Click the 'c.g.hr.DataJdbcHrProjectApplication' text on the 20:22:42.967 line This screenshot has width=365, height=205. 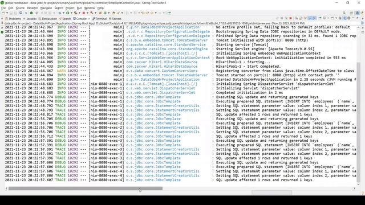pyautogui.click(x=163, y=27)
